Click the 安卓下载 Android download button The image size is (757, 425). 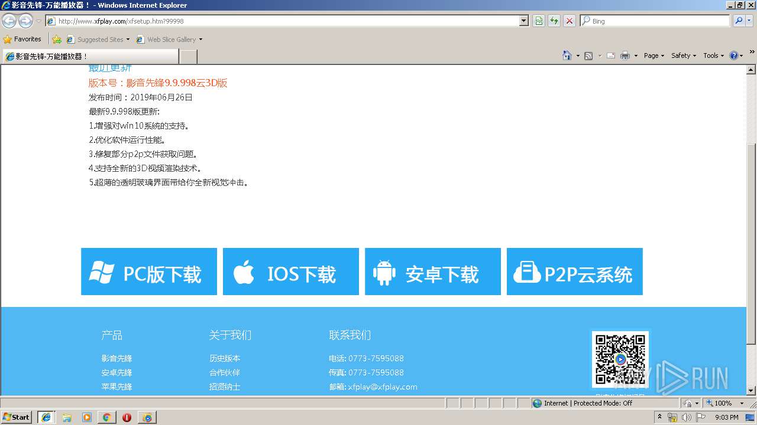tap(433, 272)
